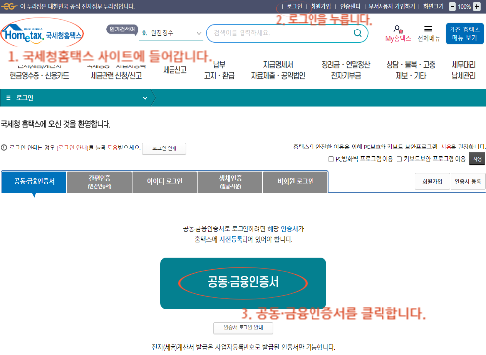This screenshot has height=355, width=486.
Task: Open the hamburger full menu icon
Action: 428,29
